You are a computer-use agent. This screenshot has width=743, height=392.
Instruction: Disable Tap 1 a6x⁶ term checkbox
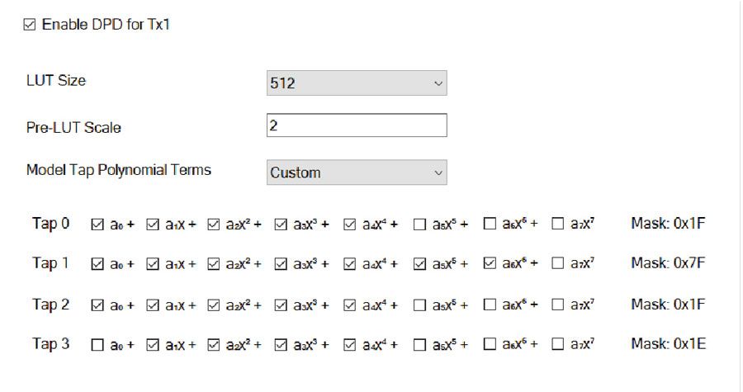click(x=489, y=264)
